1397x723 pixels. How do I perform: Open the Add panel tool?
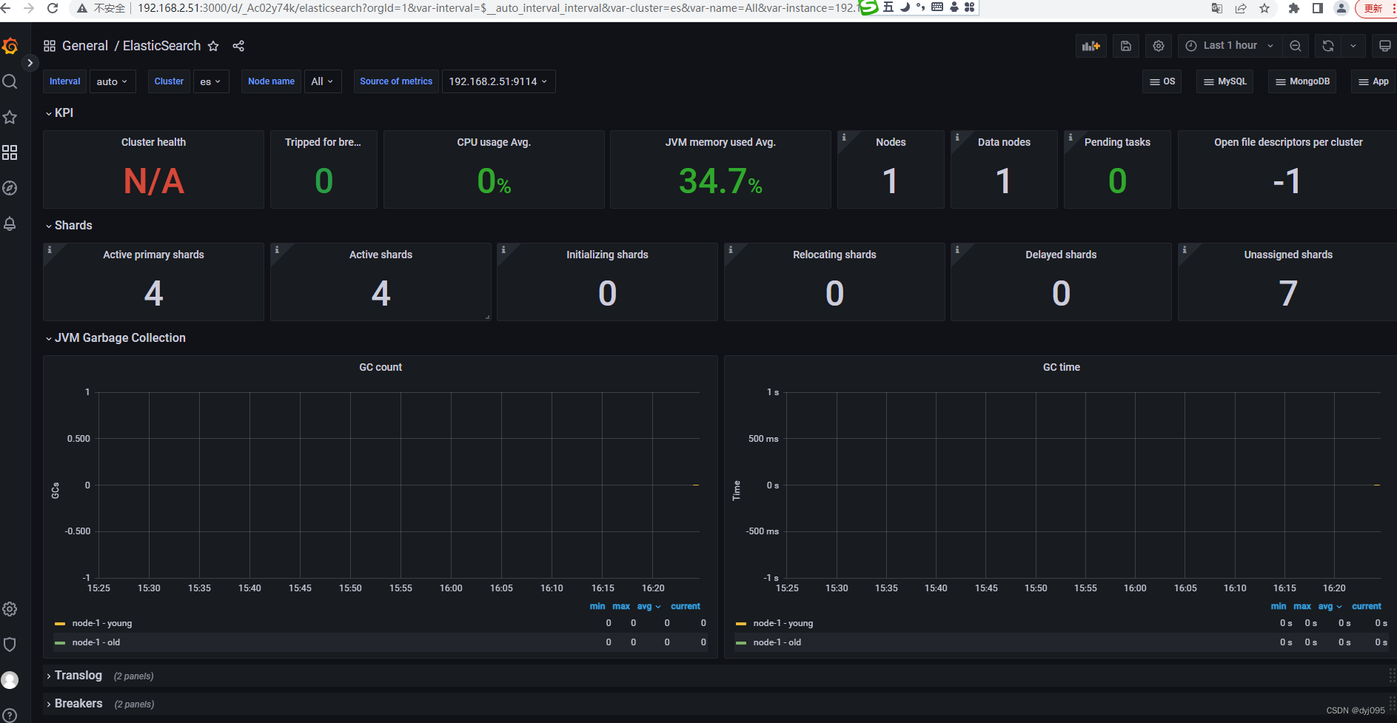[1091, 45]
